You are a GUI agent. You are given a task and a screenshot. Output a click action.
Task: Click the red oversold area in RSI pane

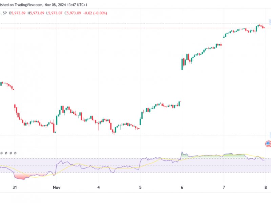[x=21, y=176]
